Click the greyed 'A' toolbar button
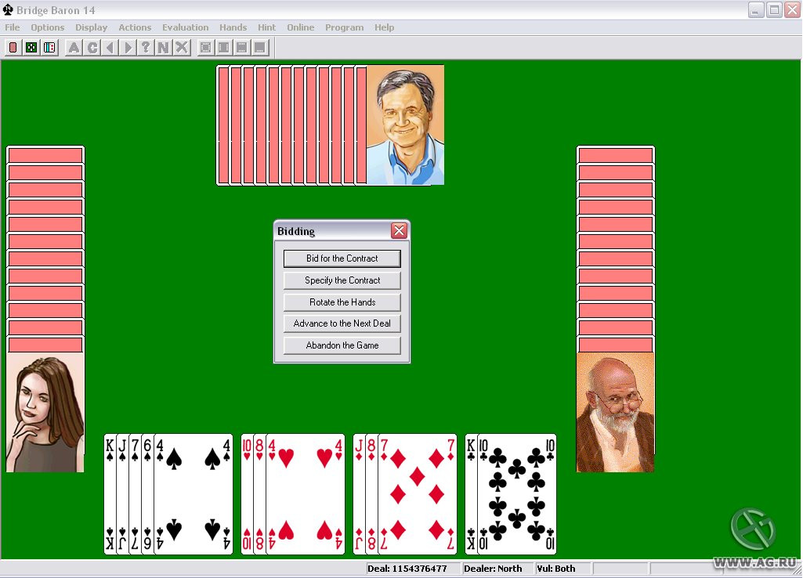 click(x=74, y=48)
